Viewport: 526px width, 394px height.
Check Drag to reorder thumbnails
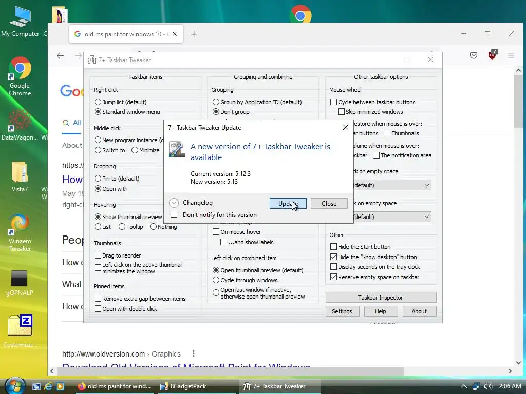click(x=98, y=255)
